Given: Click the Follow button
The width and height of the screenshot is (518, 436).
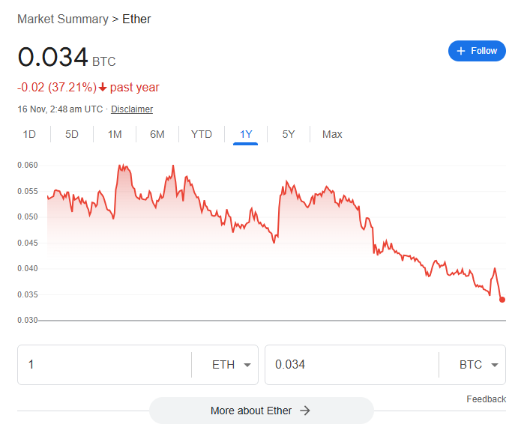Looking at the screenshot, I should [x=477, y=51].
